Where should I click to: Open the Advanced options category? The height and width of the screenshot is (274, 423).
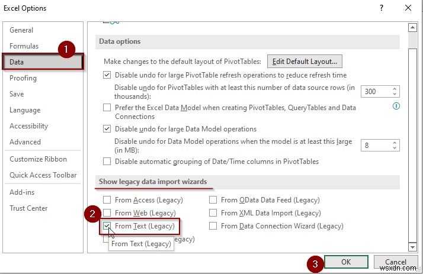pyautogui.click(x=25, y=142)
